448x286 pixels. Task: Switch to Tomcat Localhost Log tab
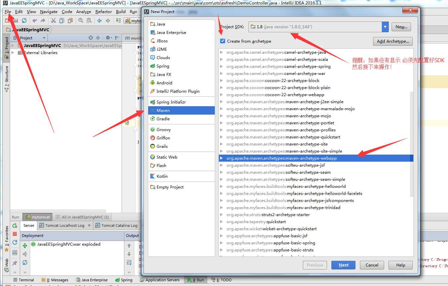65,226
